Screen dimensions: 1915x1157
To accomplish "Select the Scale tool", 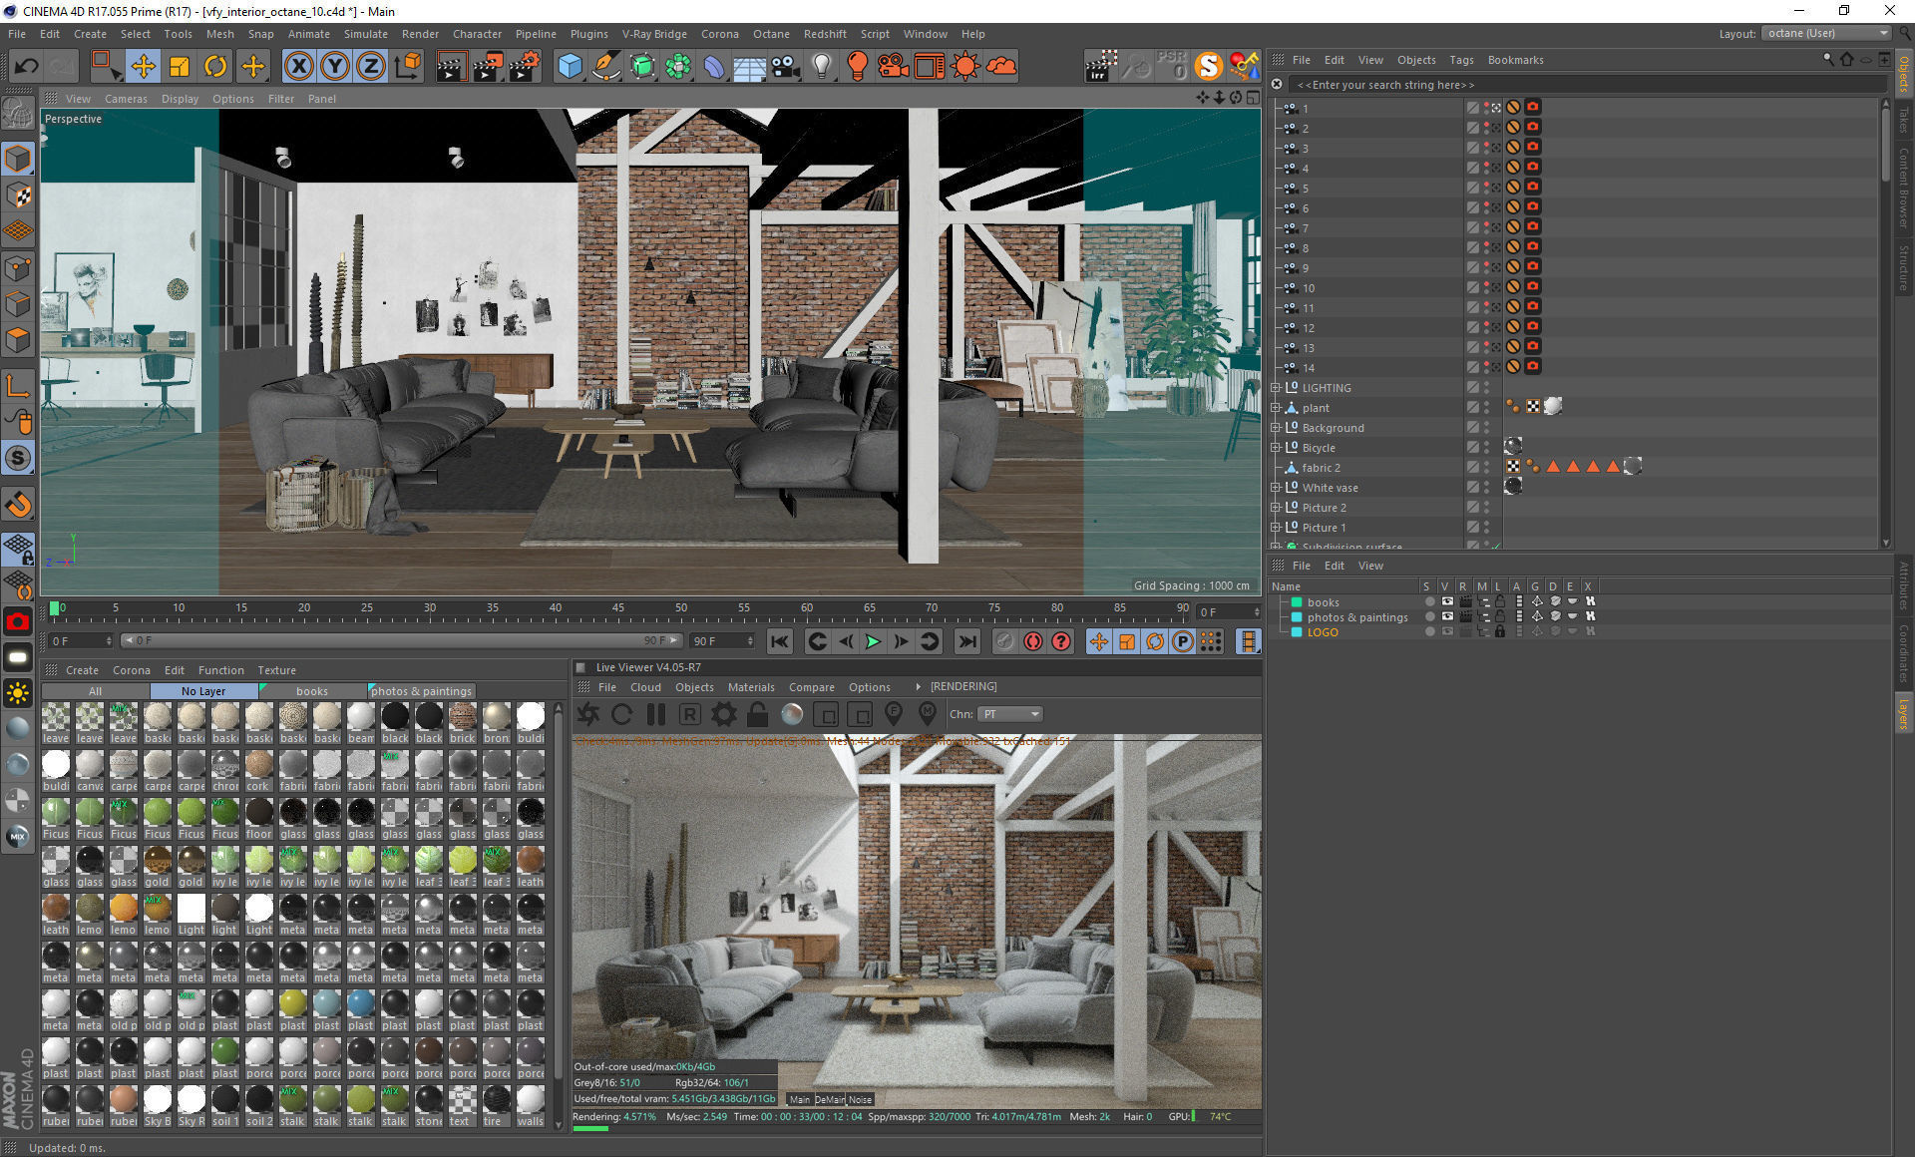I will click(x=180, y=67).
